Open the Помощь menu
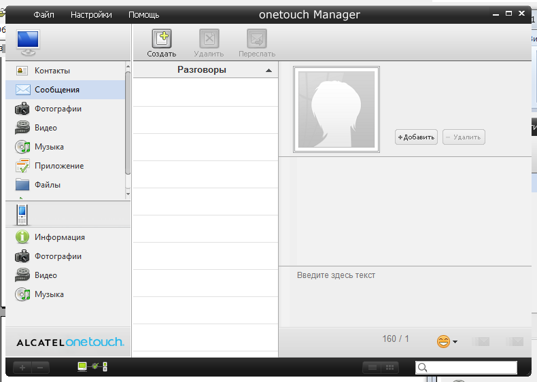 (x=143, y=14)
